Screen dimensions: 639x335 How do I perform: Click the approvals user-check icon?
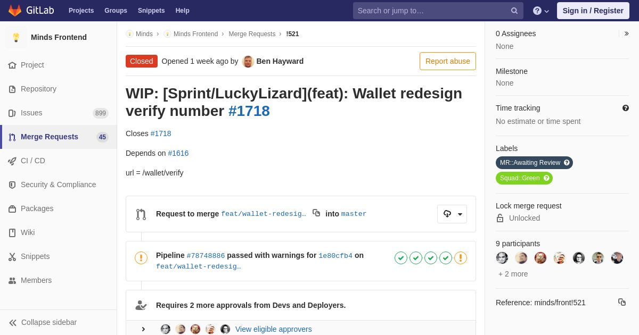click(141, 305)
